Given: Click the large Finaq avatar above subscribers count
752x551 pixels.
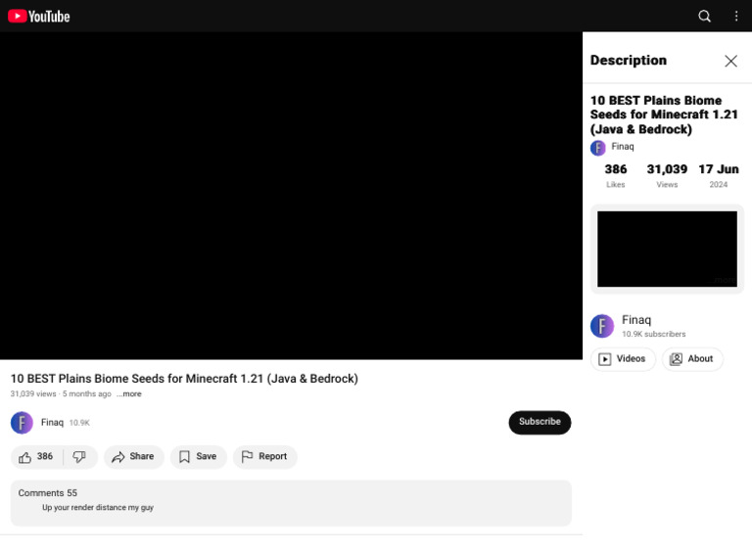Looking at the screenshot, I should click(602, 326).
